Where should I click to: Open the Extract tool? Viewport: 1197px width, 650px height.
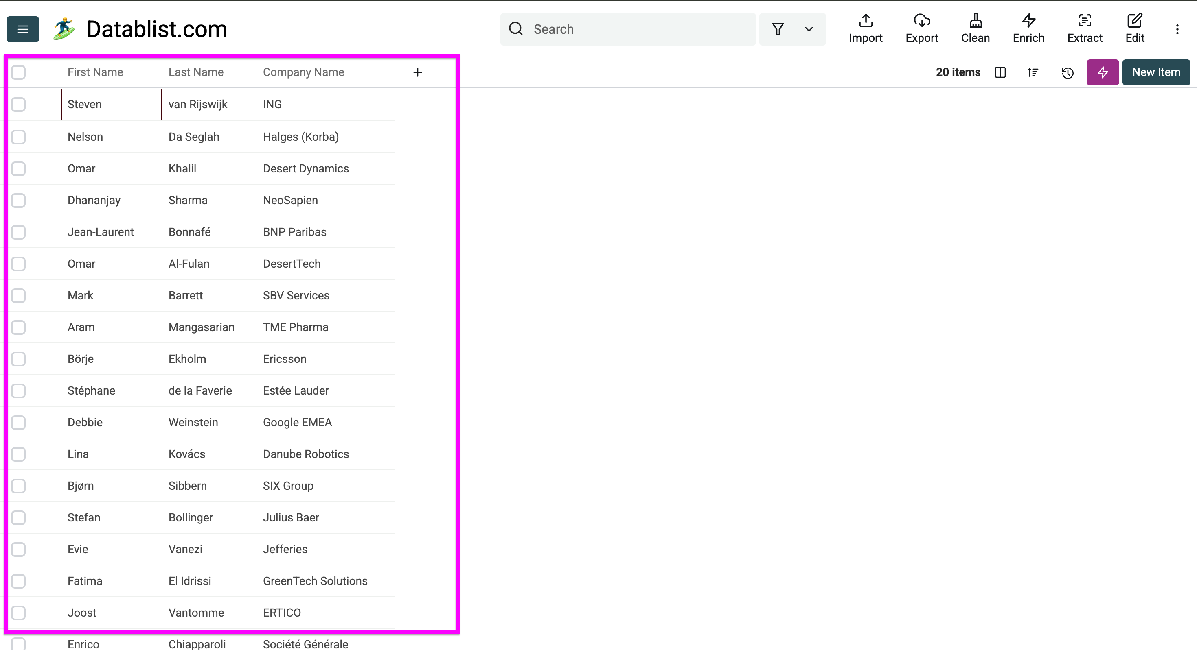[1085, 28]
